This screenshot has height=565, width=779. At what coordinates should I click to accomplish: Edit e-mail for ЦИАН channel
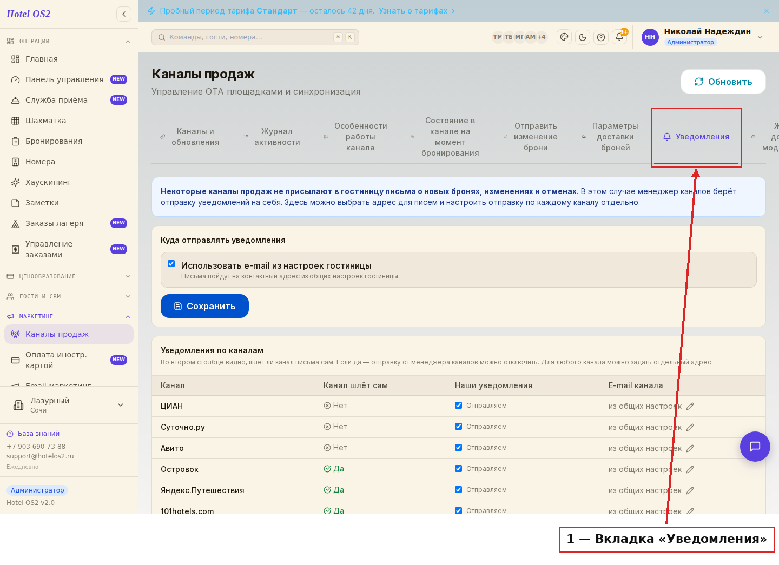pos(690,406)
